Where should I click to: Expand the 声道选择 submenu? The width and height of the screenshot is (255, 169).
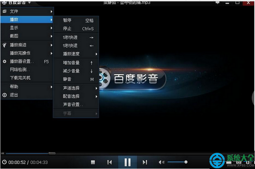click(76, 88)
